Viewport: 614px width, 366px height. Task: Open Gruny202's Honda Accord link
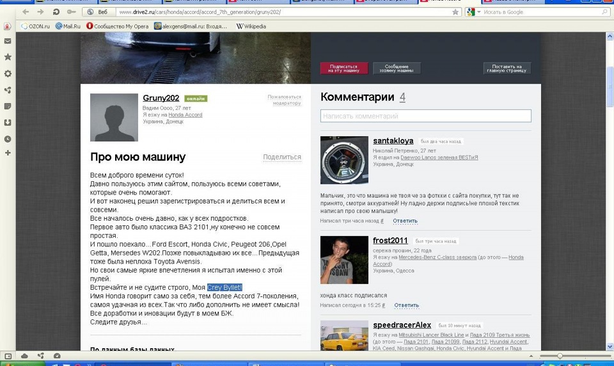pos(185,115)
